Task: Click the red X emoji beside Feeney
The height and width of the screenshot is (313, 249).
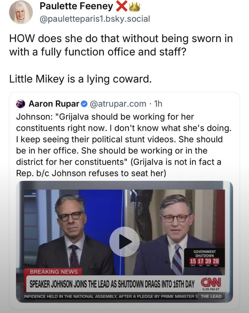Action: coord(122,6)
